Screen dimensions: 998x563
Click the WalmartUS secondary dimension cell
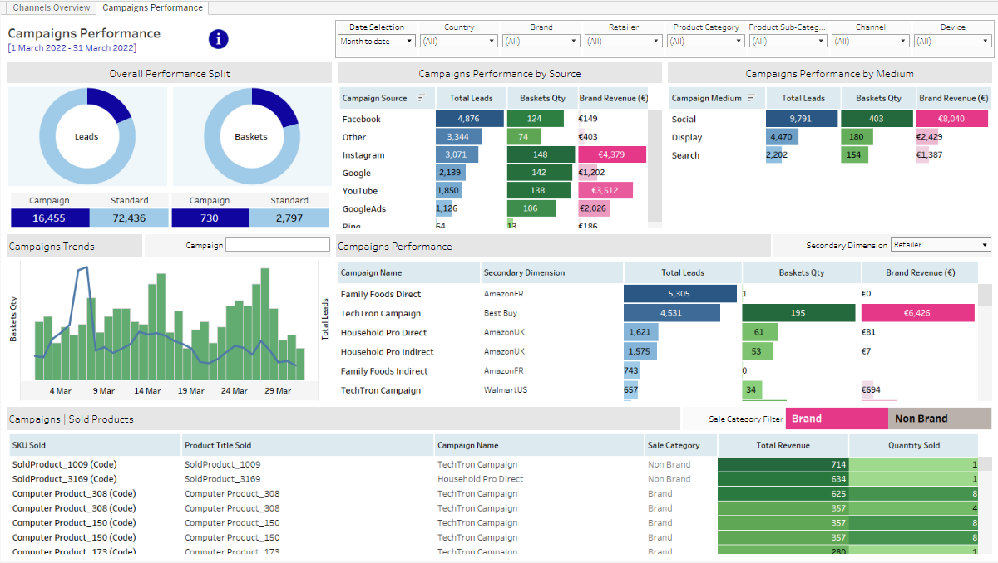(x=506, y=389)
